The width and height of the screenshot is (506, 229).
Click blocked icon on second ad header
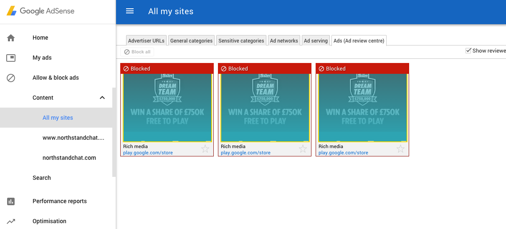pyautogui.click(x=224, y=68)
